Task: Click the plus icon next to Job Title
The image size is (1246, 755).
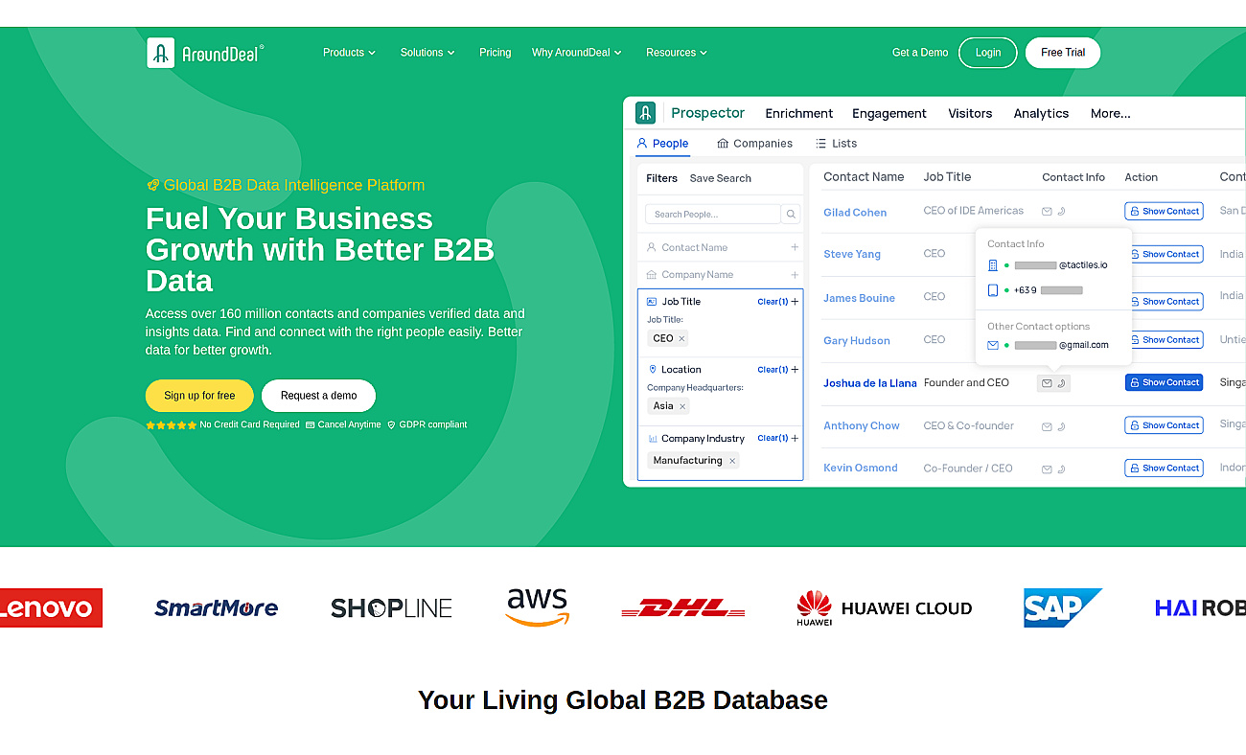Action: point(795,302)
